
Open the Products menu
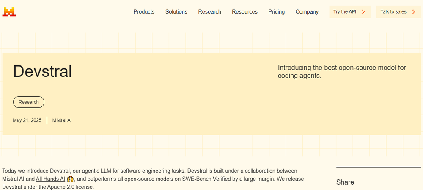[144, 12]
